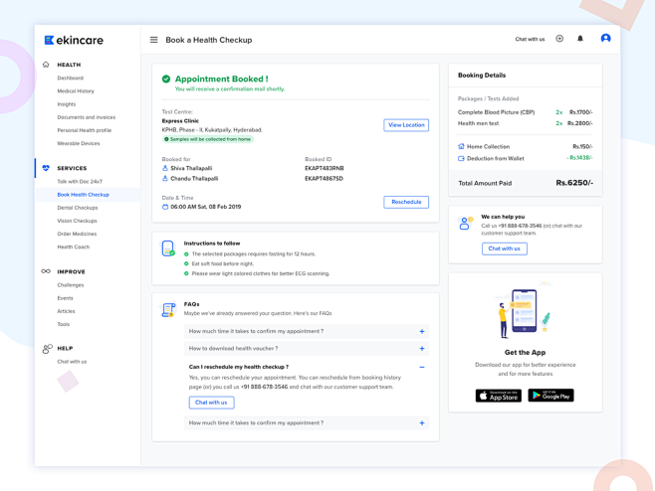Expand first FAQ about confirming appointment time
This screenshot has width=655, height=491.
tap(307, 331)
